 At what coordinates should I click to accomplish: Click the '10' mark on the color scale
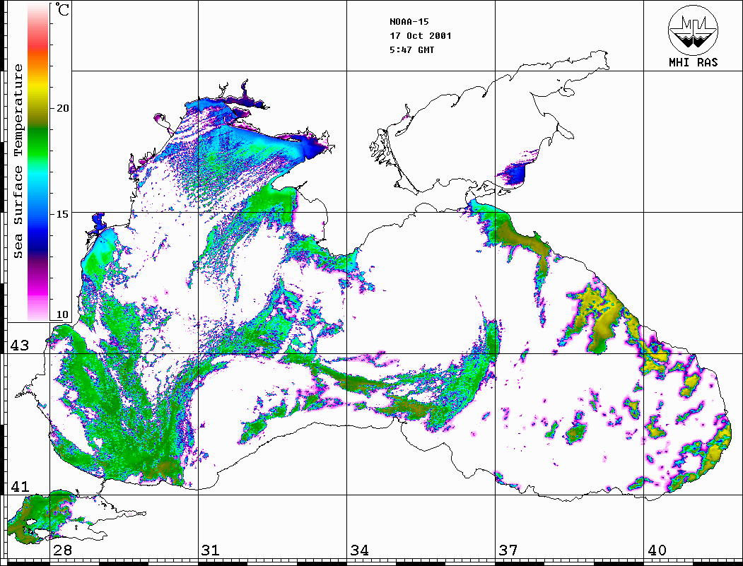click(x=62, y=314)
